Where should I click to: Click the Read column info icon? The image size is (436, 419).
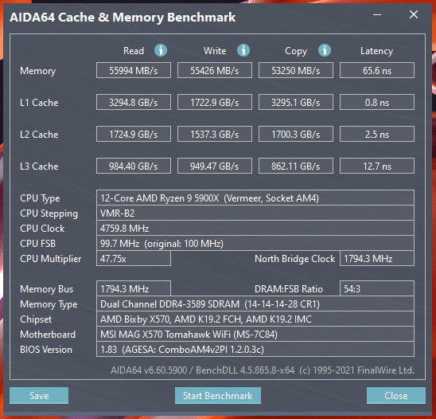(x=161, y=50)
